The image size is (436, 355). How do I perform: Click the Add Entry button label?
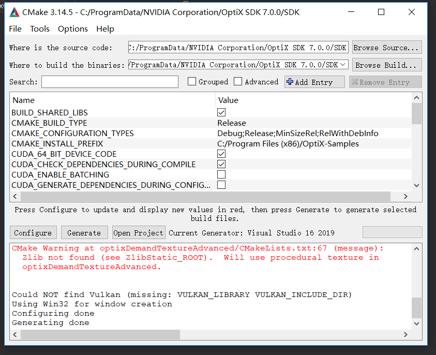[313, 82]
